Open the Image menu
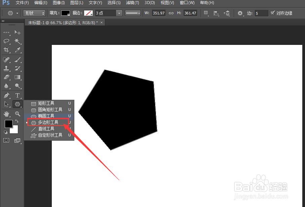This screenshot has width=305, height=207. click(x=59, y=3)
